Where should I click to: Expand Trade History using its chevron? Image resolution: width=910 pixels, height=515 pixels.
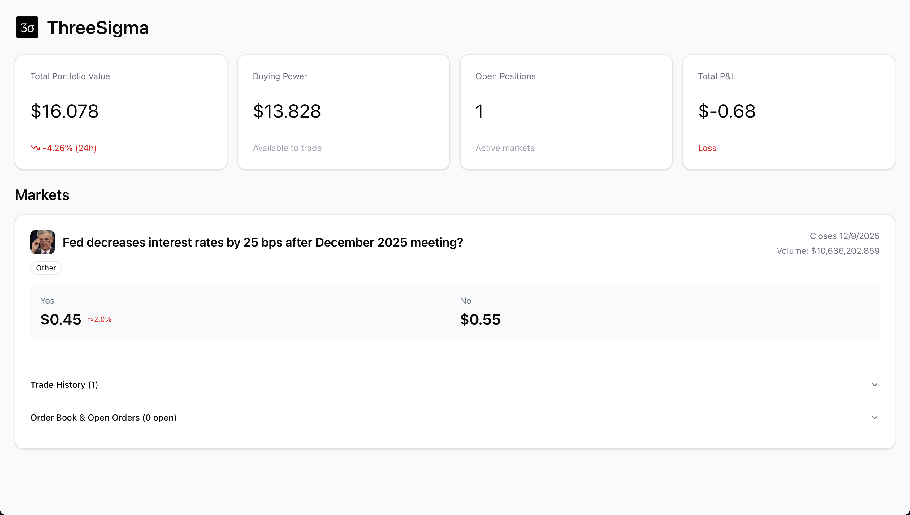tap(874, 385)
